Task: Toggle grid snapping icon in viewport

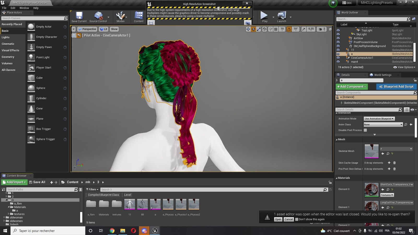Action: (276, 29)
